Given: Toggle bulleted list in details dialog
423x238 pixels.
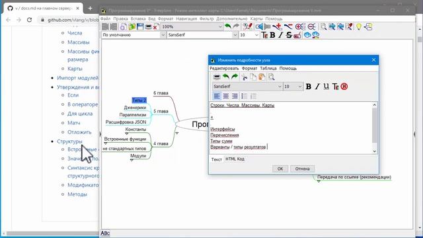Looking at the screenshot, I should coord(245,96).
